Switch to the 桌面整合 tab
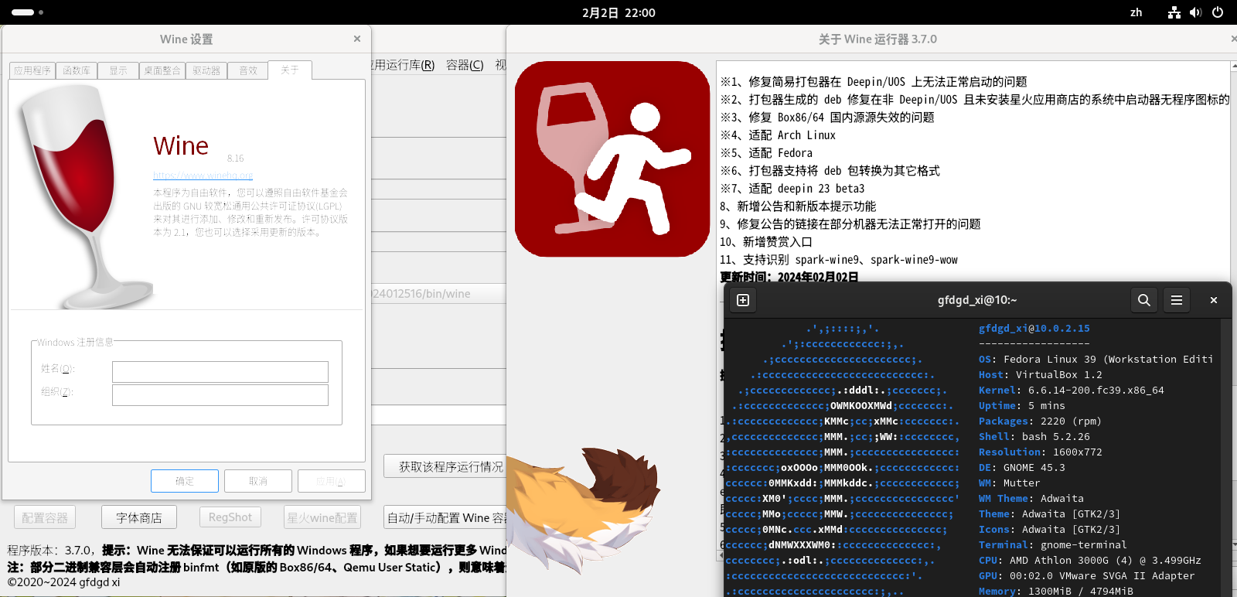Viewport: 1237px width, 597px height. point(162,70)
